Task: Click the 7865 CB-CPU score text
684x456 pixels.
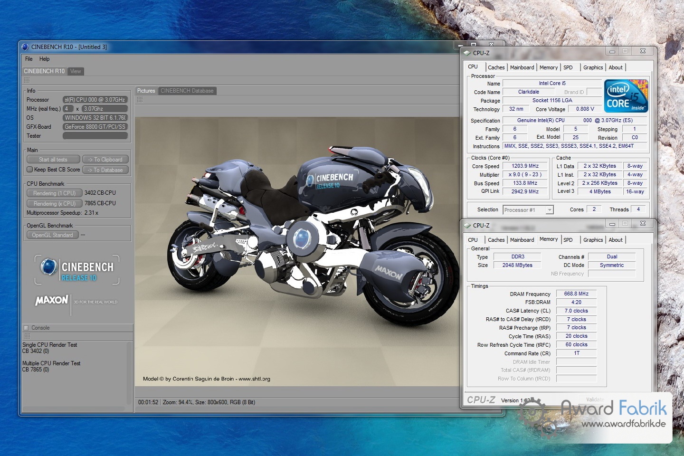Action: (x=100, y=203)
